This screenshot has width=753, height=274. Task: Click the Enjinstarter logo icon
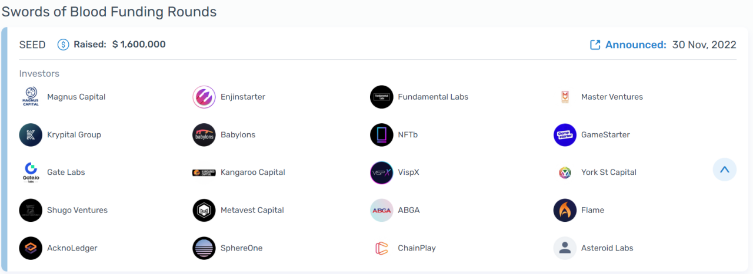204,97
